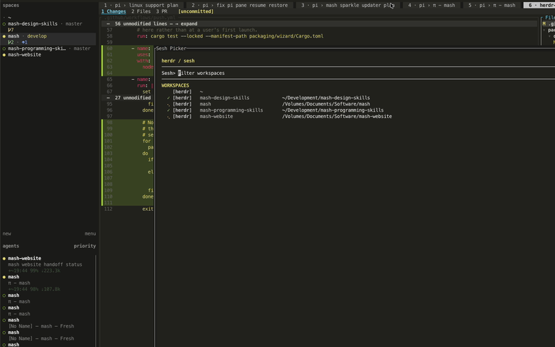Click checkmark beside mash-programming-skills in picker
The width and height of the screenshot is (555, 347).
pyautogui.click(x=169, y=110)
